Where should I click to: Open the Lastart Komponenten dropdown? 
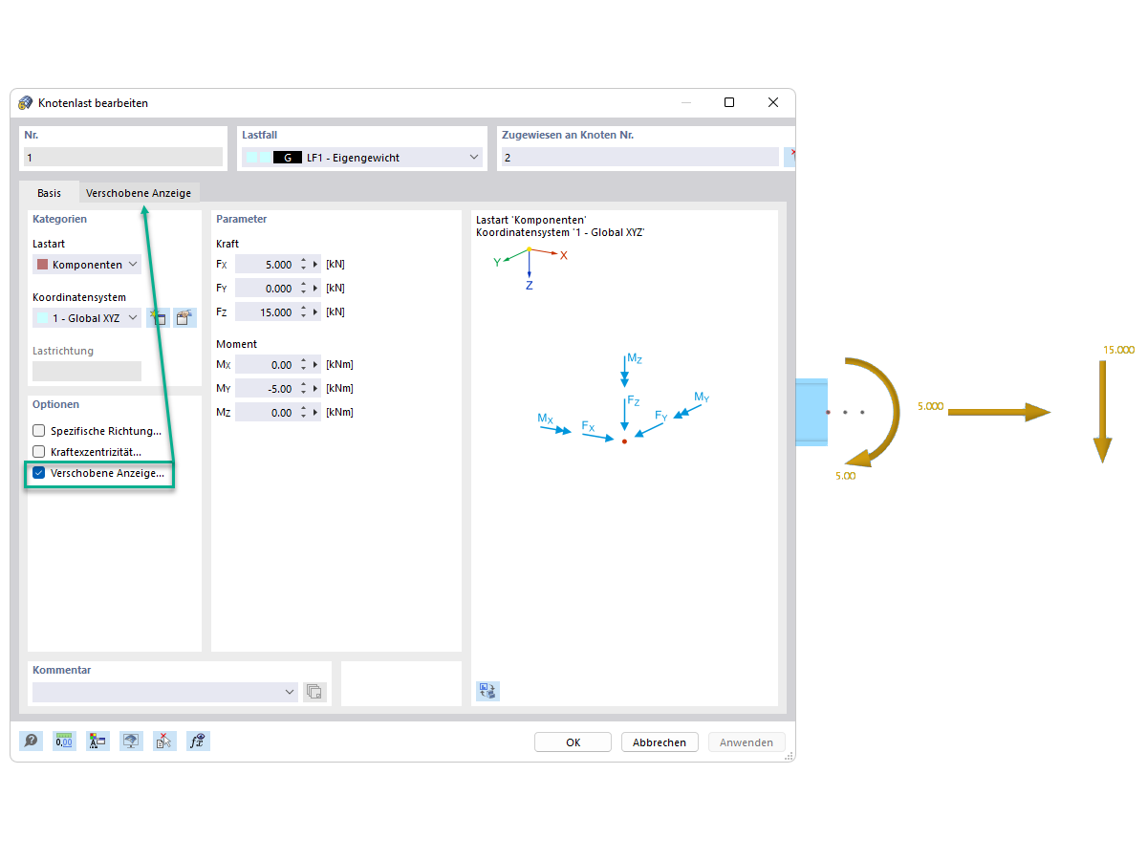tap(87, 265)
